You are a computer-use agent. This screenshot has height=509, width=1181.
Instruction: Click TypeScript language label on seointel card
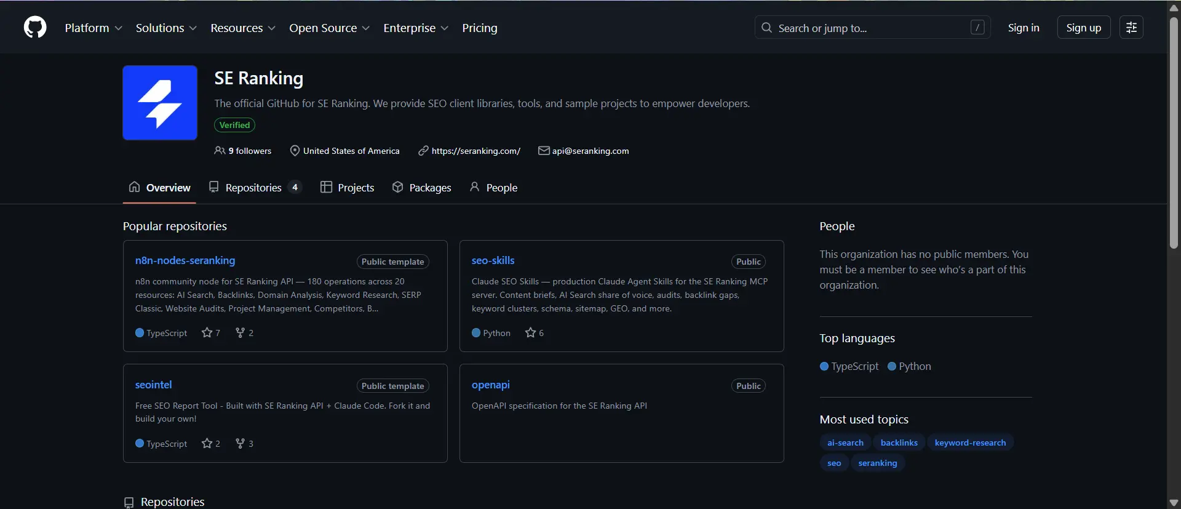(x=167, y=444)
